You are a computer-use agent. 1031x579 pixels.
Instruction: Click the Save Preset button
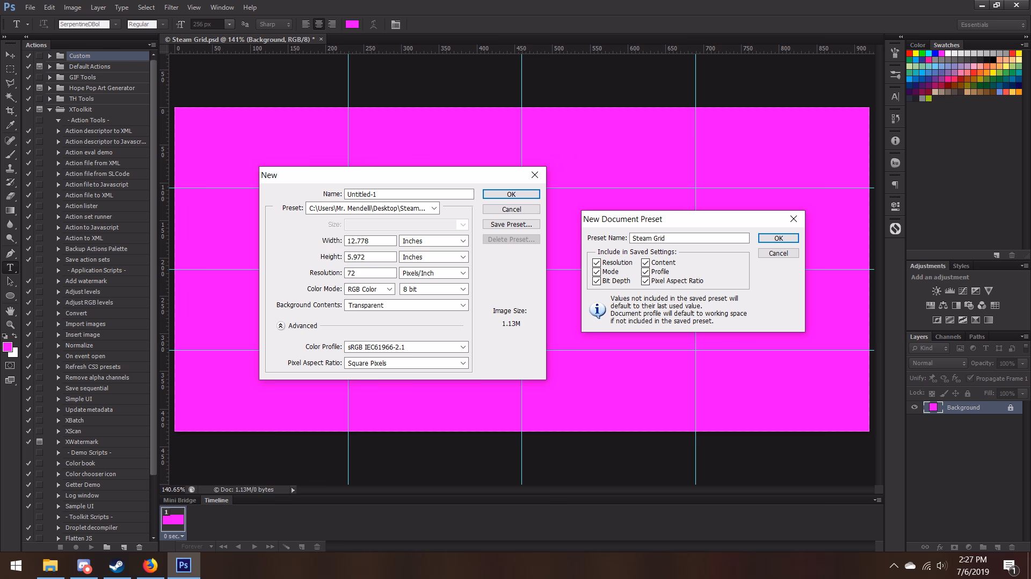pos(511,224)
